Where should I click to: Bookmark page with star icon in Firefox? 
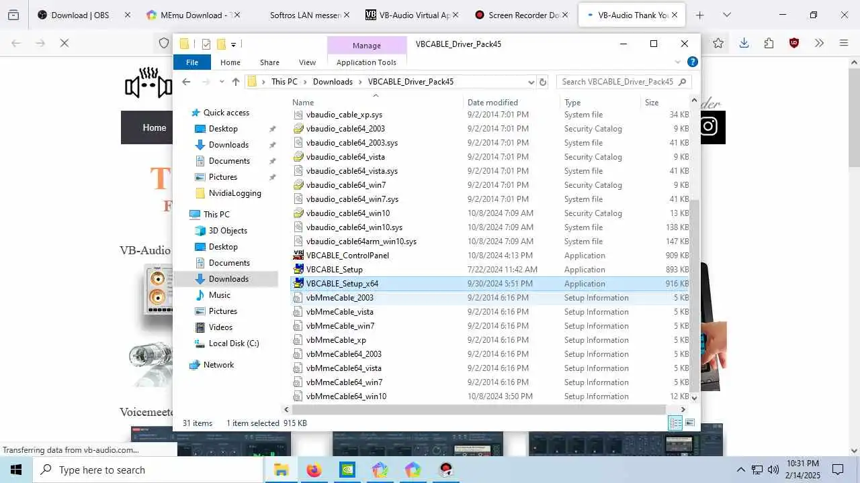[x=718, y=43]
